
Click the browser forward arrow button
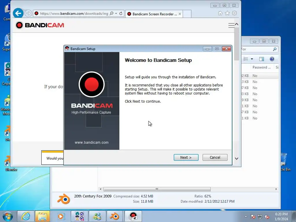tap(28, 13)
